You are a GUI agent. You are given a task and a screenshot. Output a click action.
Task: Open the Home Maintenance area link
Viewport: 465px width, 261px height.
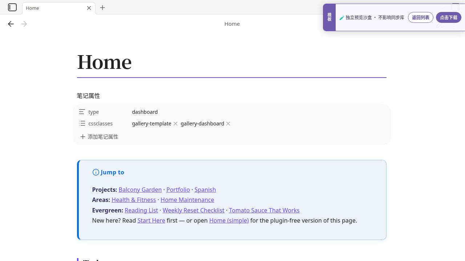pos(187,200)
